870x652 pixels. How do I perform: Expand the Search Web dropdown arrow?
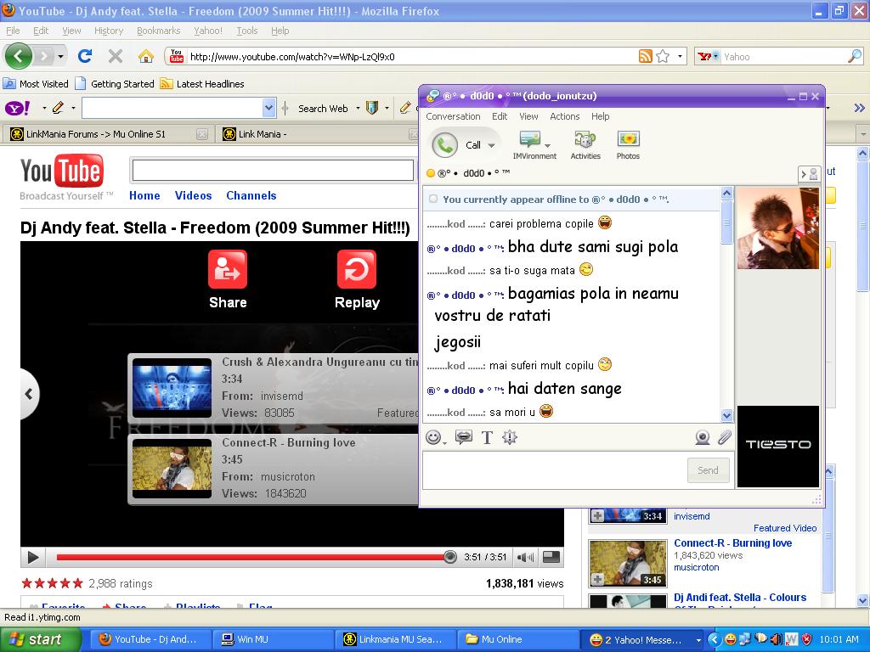tap(358, 108)
